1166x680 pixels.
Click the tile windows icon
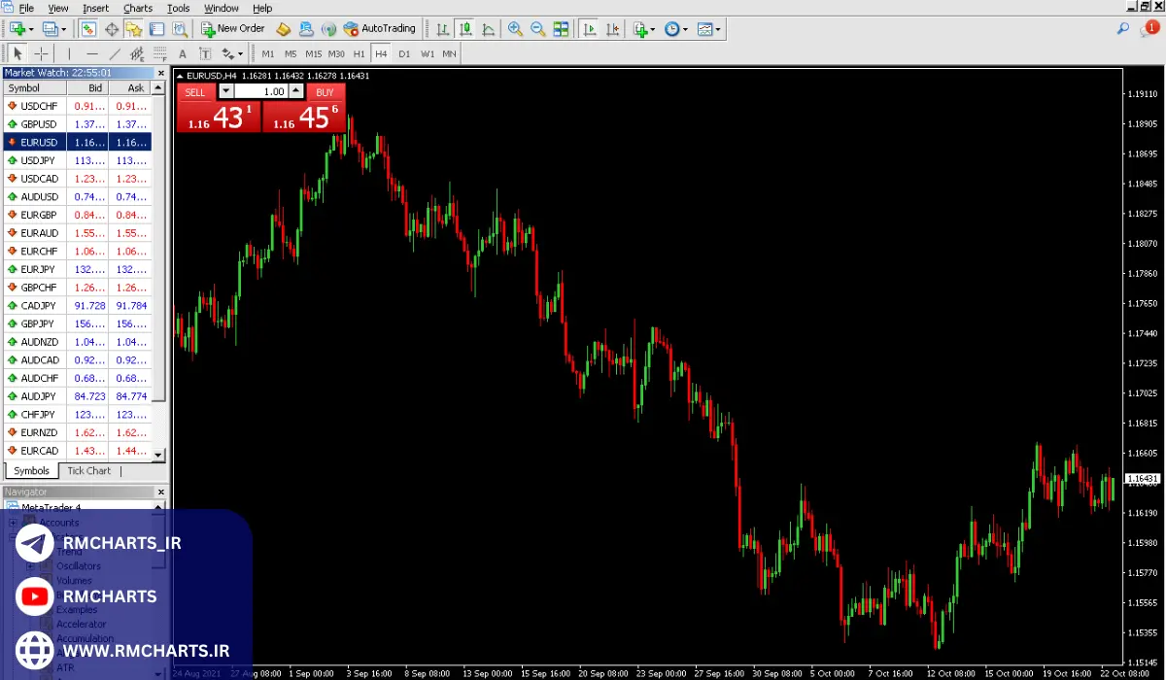coord(561,29)
